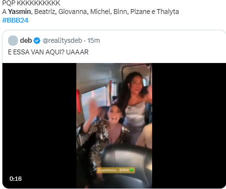Click the name Giovanna in the post text

pos(72,12)
